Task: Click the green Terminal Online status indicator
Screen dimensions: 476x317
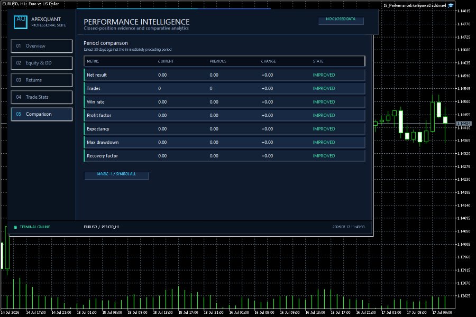Action: 15,227
